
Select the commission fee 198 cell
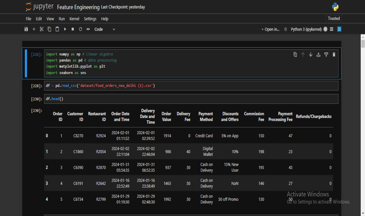pos(261,152)
